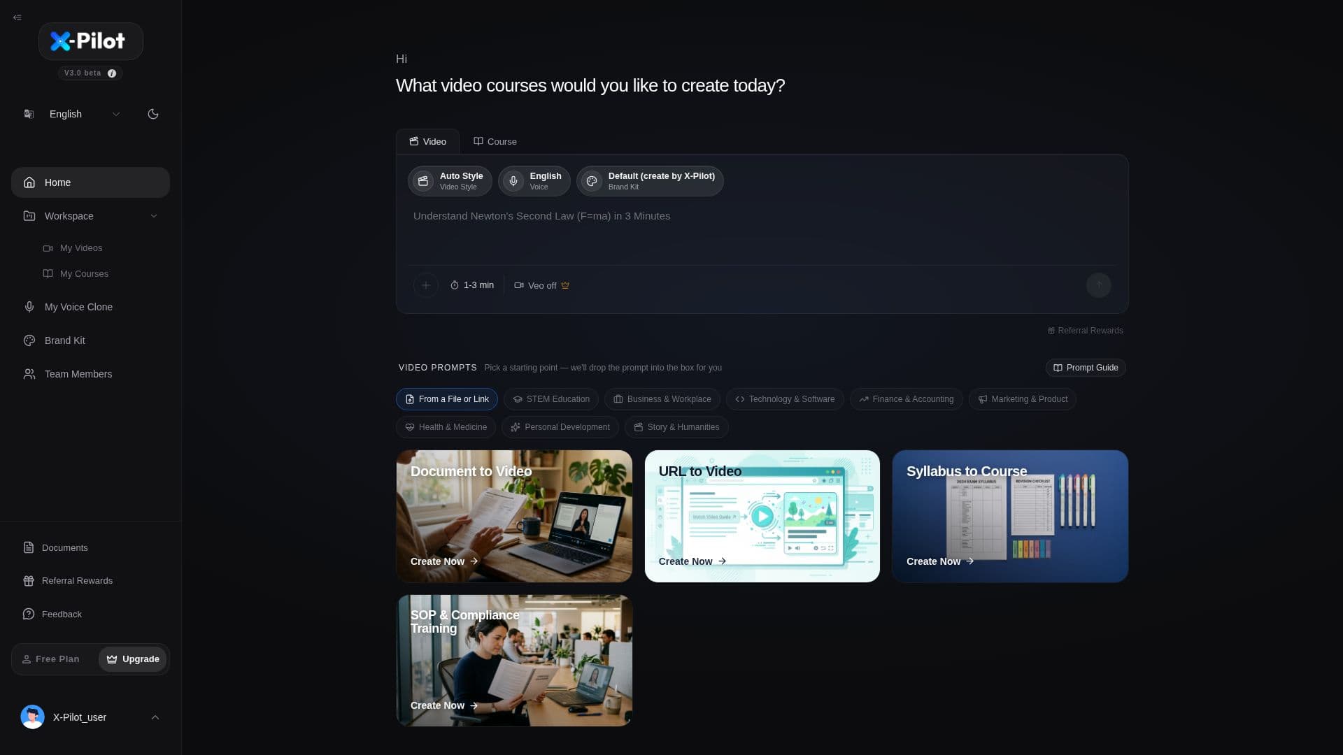
Task: Select the Business & Workplace category chip
Action: pyautogui.click(x=662, y=399)
